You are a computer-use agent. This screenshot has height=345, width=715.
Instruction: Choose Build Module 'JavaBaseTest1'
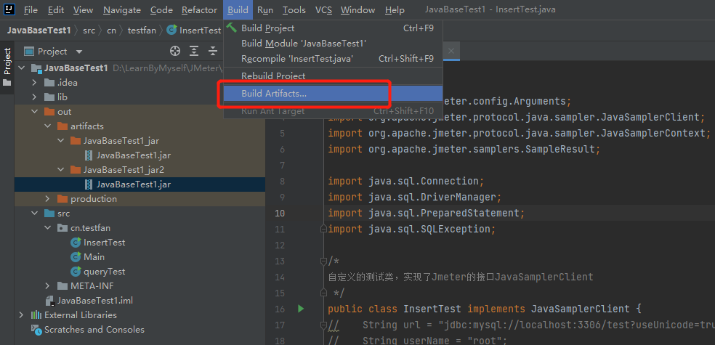tap(333, 44)
